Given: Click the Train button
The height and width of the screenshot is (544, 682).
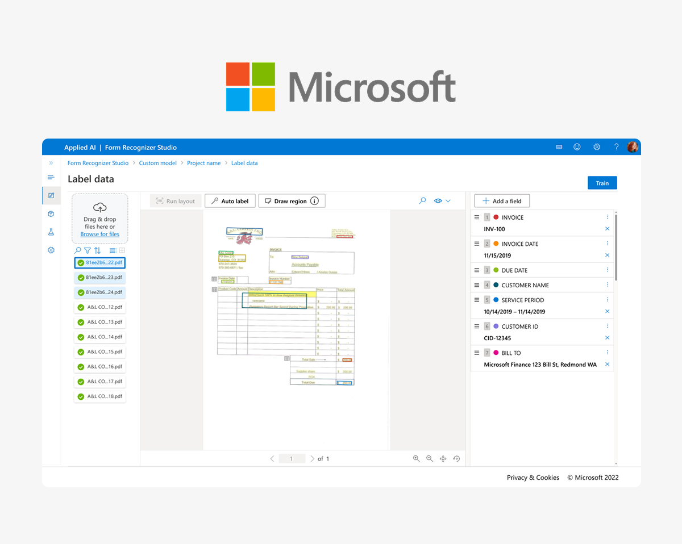Looking at the screenshot, I should point(602,183).
